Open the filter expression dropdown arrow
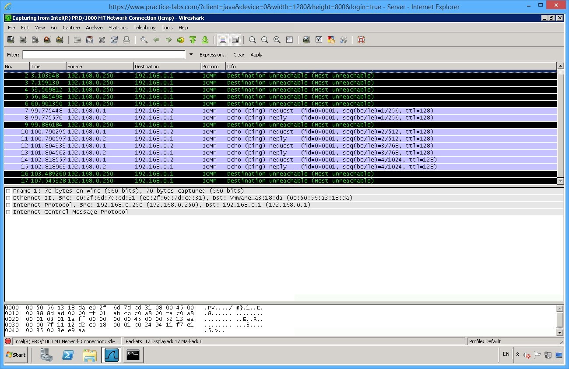 191,54
